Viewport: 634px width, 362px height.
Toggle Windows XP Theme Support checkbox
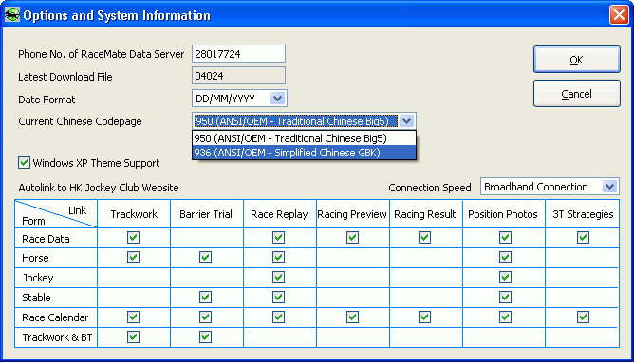[x=24, y=163]
